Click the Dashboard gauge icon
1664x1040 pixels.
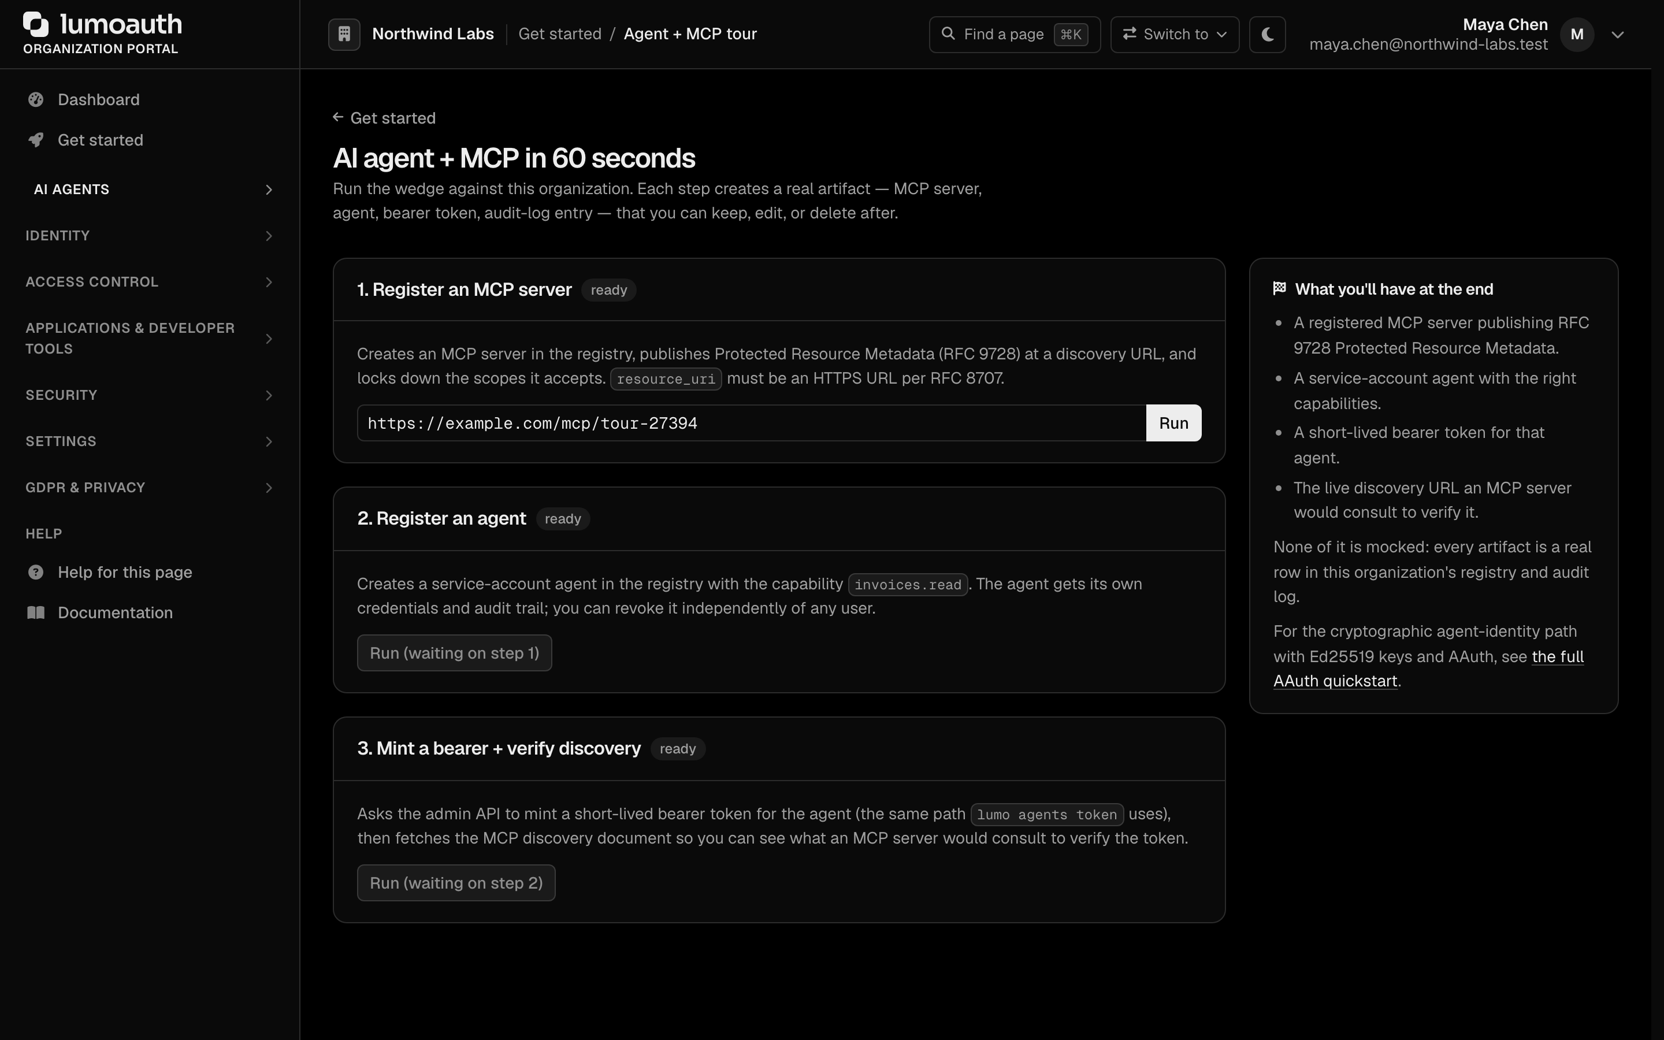pos(36,100)
